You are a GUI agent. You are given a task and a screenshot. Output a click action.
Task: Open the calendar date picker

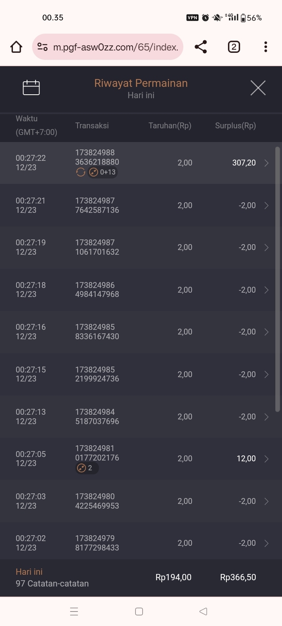click(31, 88)
